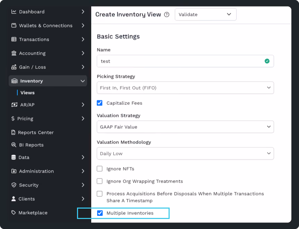
Task: Expand the AR/AP chevron
Action: pyautogui.click(x=83, y=104)
